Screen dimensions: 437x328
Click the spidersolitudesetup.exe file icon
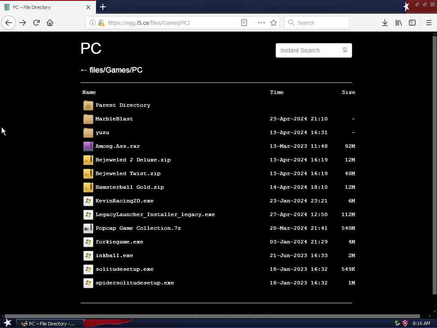click(88, 283)
